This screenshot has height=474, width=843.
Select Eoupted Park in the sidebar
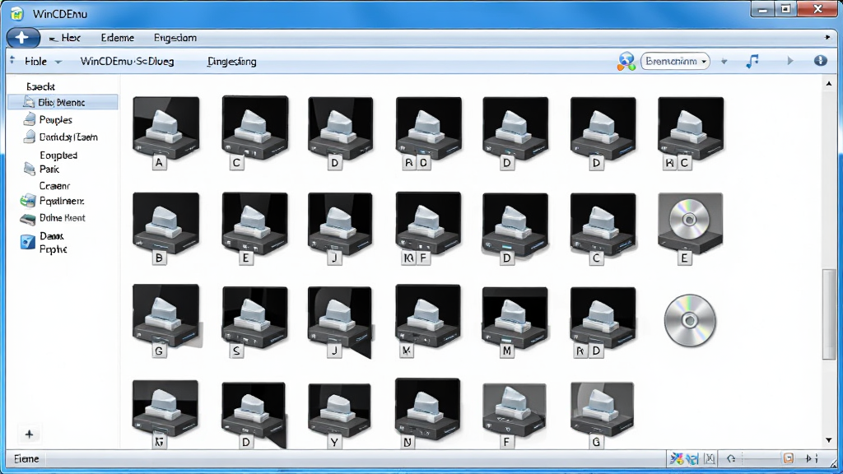(x=50, y=162)
